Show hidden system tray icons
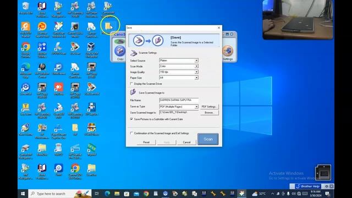The width and height of the screenshot is (352, 198). coord(272,194)
